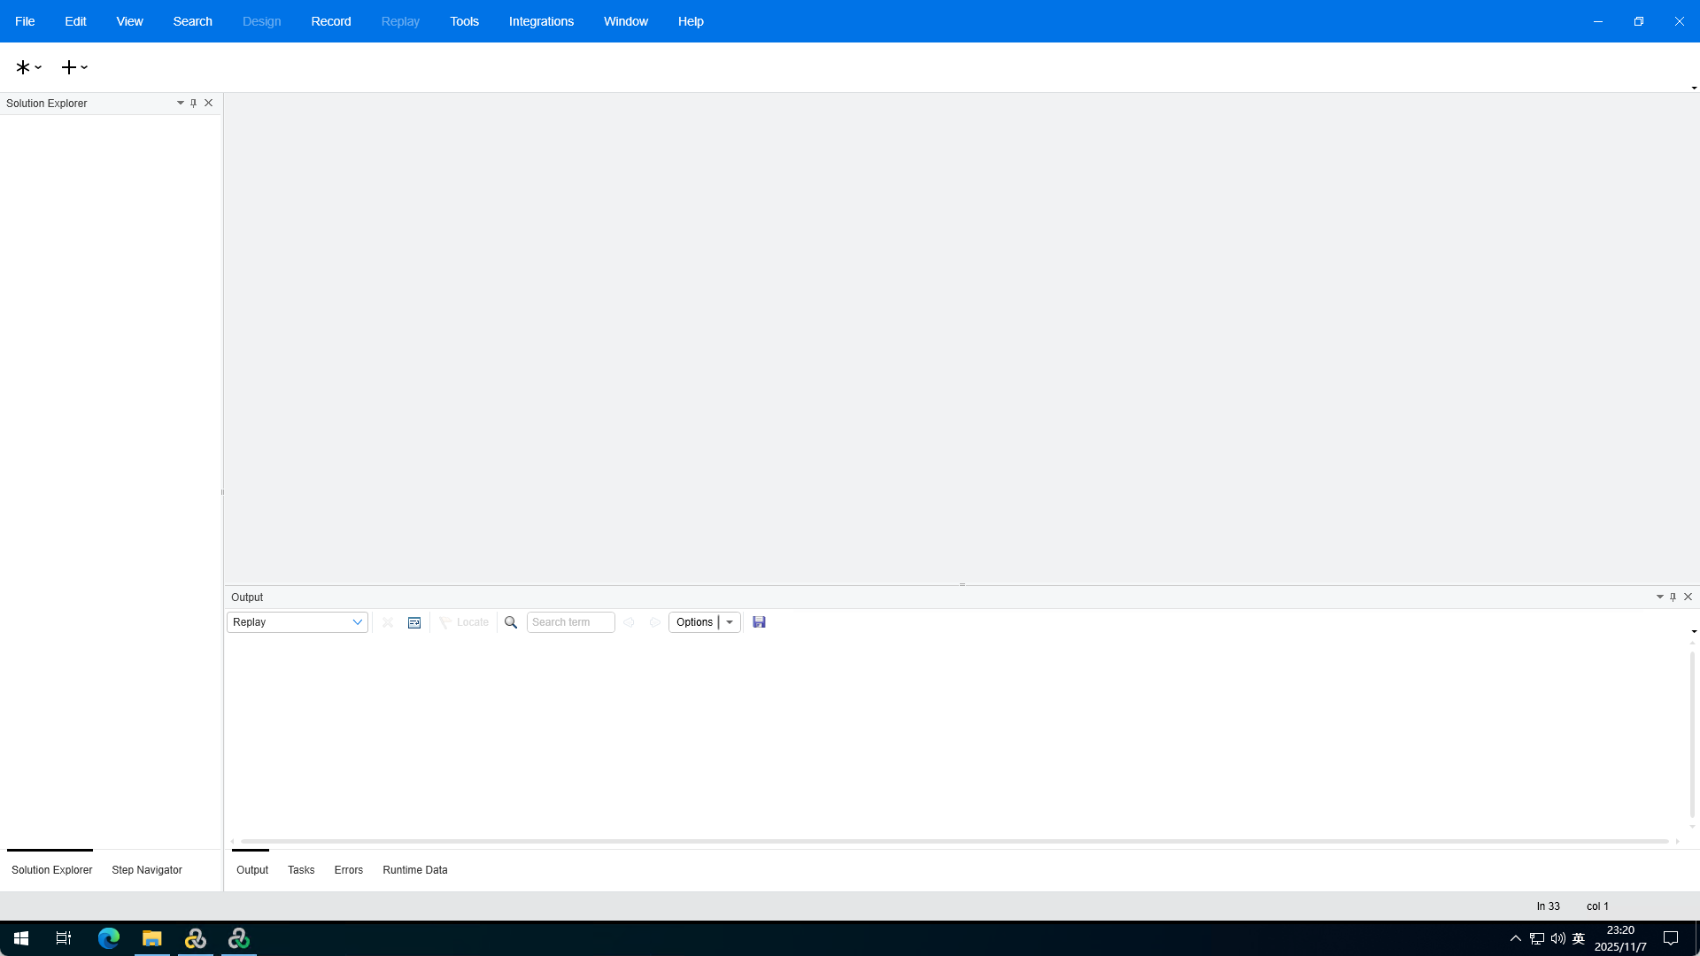1700x956 pixels.
Task: Toggle auto-hide pin on Output panel
Action: [x=1673, y=597]
